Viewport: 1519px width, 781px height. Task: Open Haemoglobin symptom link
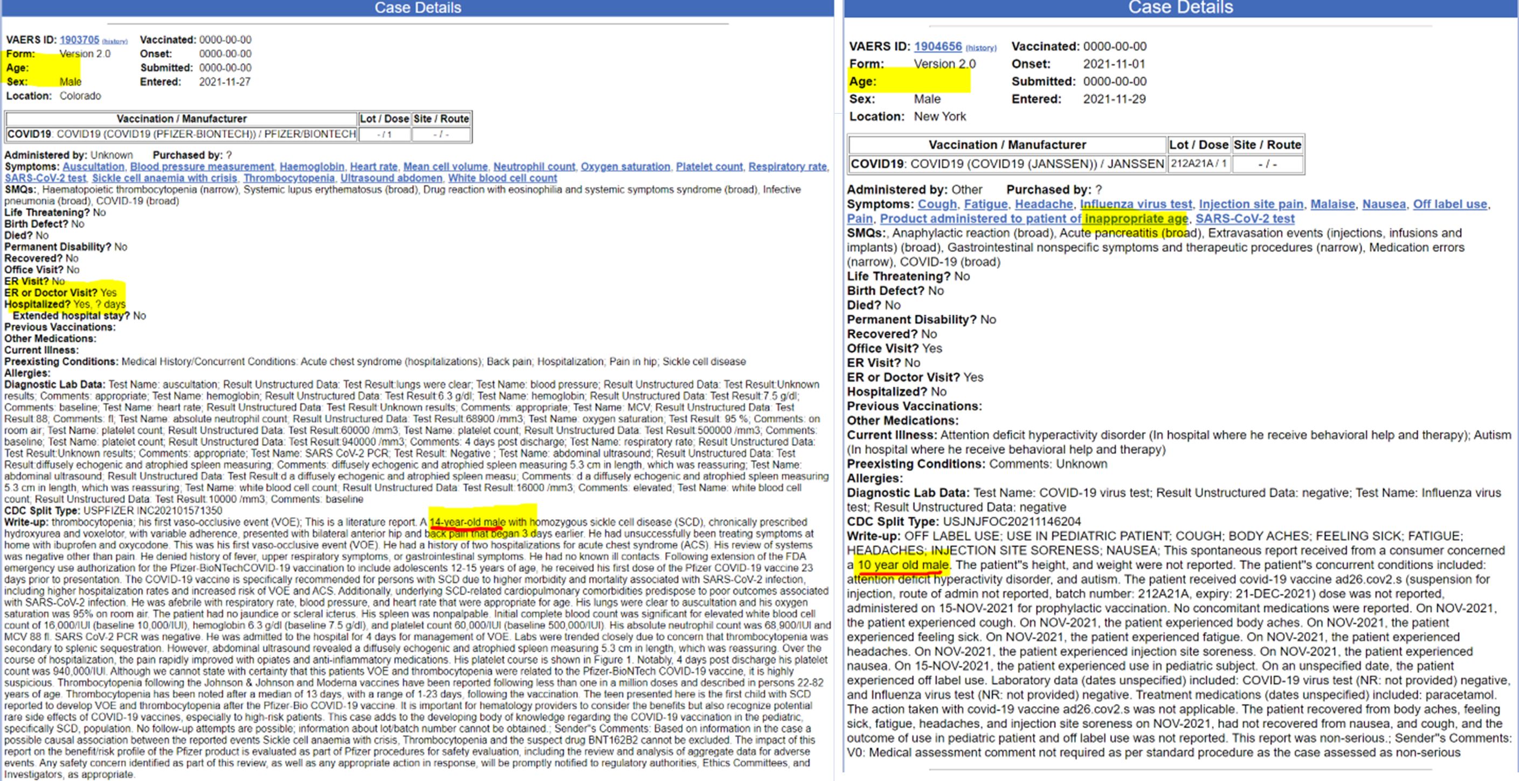(x=312, y=167)
